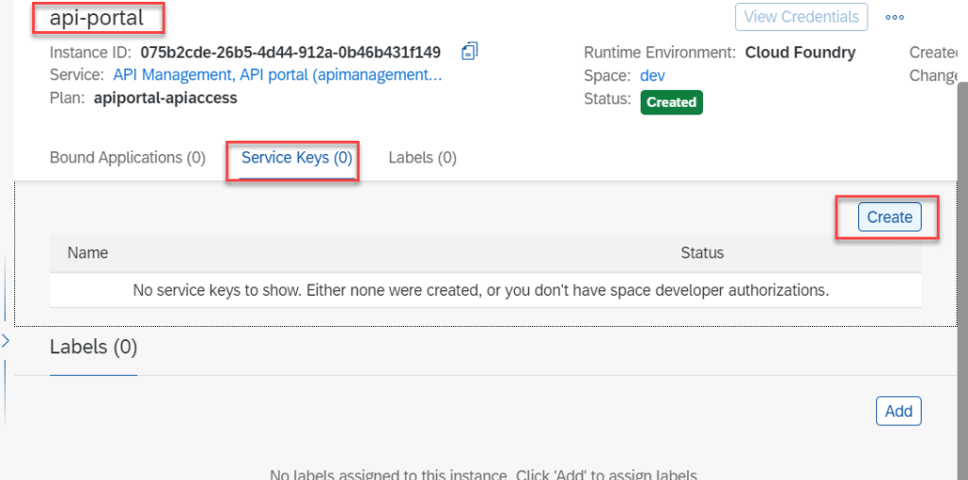Open the Labels (0) tab
Image resolution: width=968 pixels, height=480 pixels.
(x=422, y=158)
